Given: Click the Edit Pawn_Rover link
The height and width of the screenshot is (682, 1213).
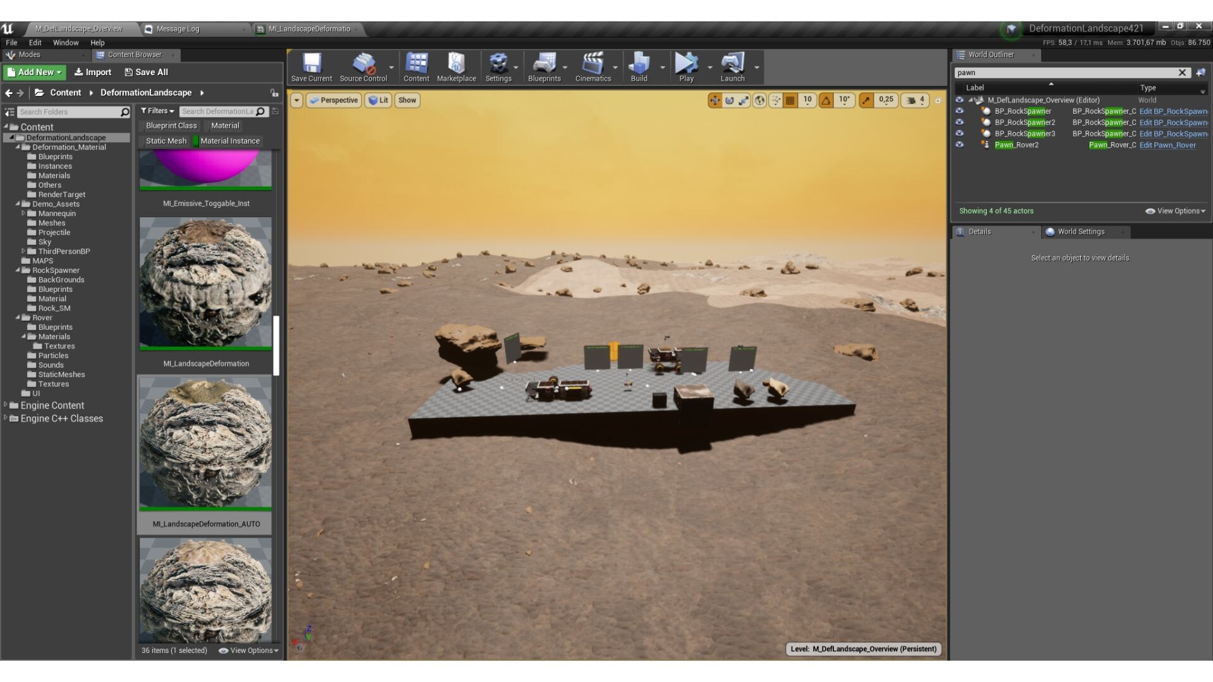Looking at the screenshot, I should [x=1167, y=145].
